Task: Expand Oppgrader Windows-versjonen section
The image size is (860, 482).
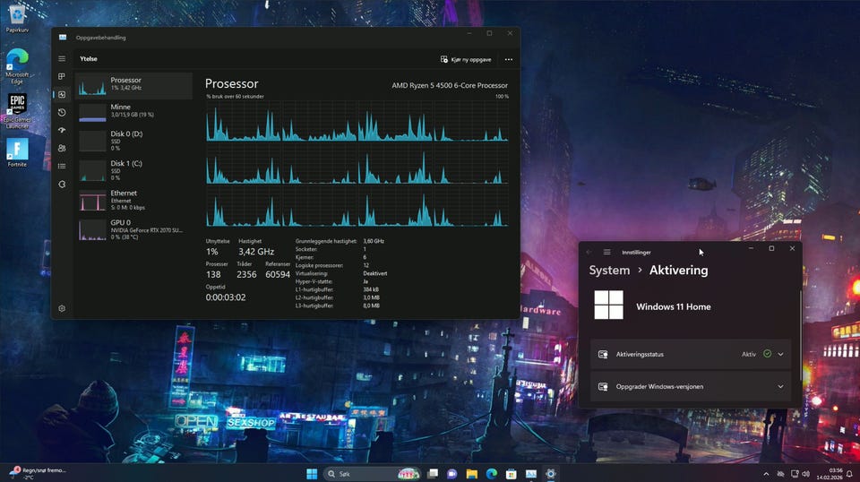Action: click(780, 387)
